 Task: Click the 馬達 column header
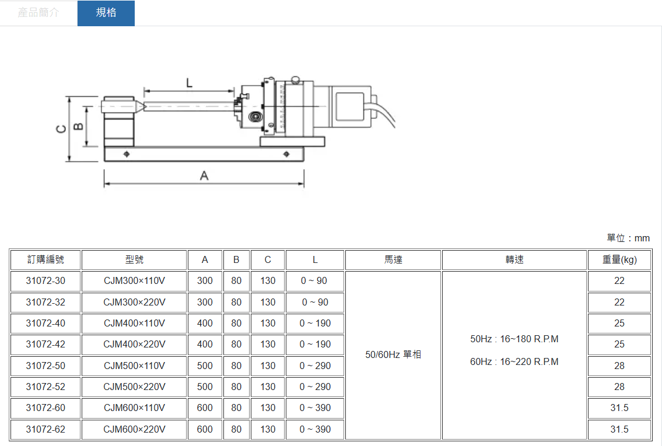[393, 260]
